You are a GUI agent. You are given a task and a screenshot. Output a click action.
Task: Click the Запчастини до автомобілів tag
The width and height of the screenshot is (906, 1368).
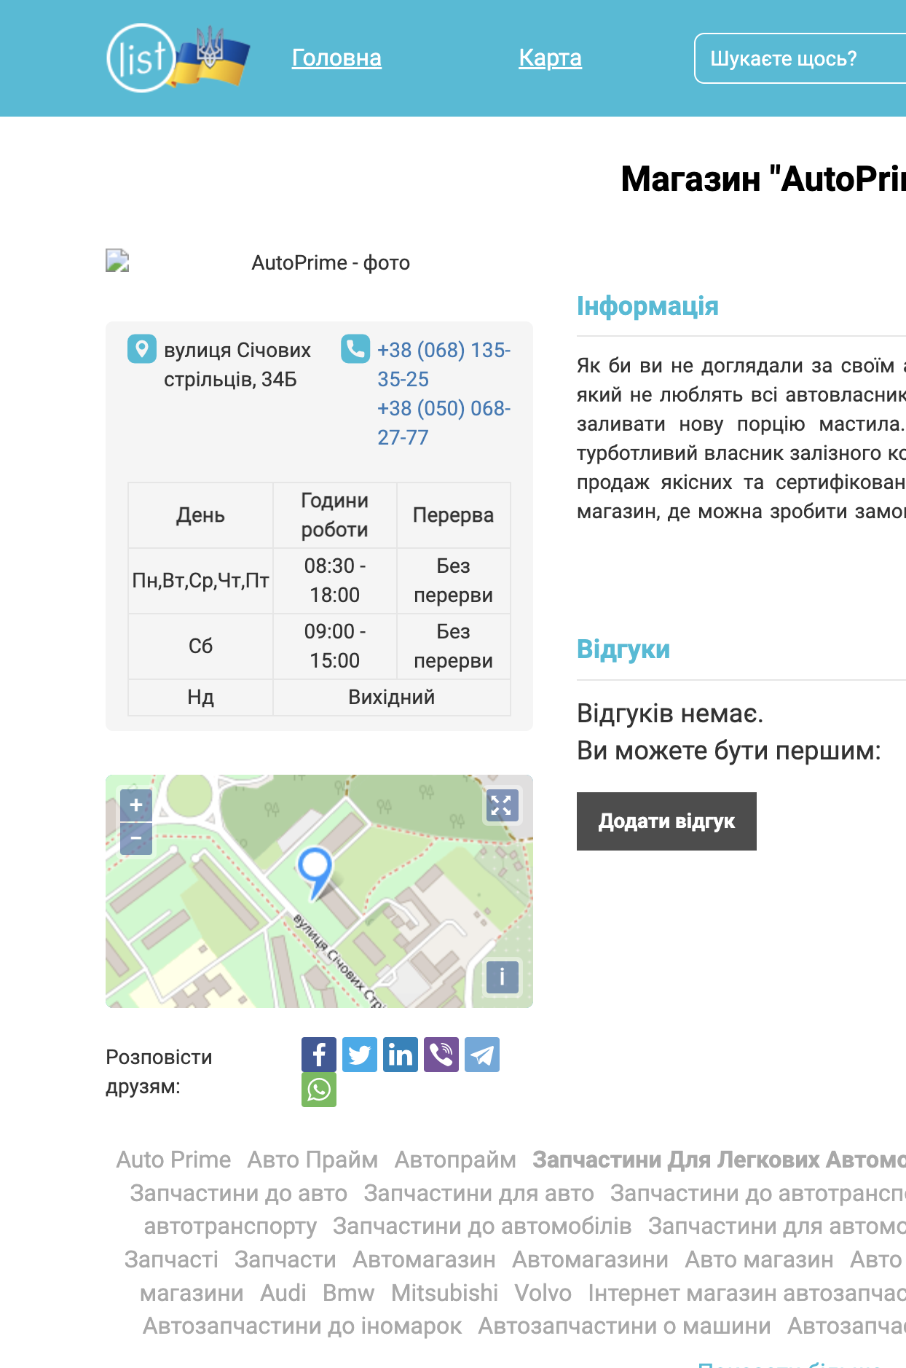point(482,1226)
